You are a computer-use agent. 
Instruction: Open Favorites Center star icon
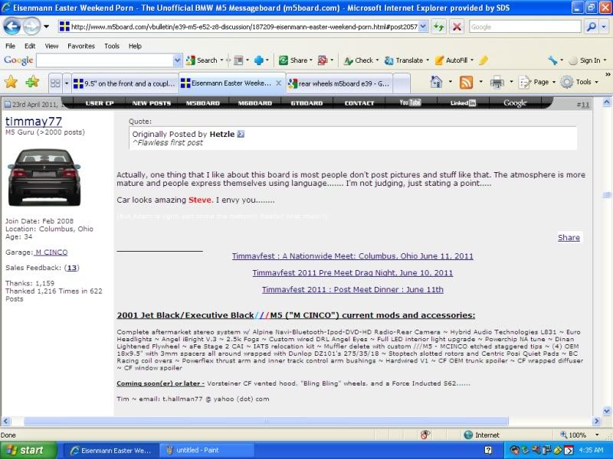[x=11, y=82]
